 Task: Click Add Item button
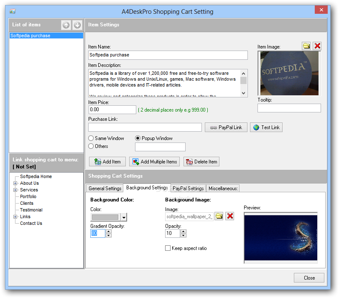pyautogui.click(x=107, y=162)
